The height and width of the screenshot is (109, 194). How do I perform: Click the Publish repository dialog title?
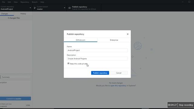click(x=75, y=34)
